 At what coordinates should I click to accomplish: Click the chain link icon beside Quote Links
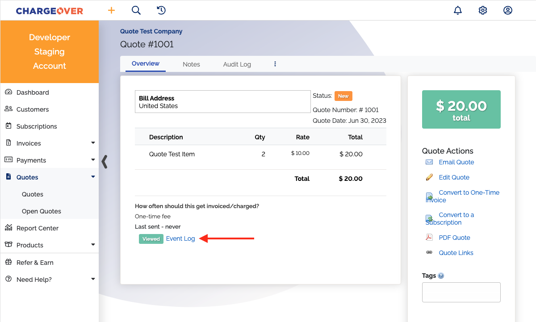tap(429, 252)
